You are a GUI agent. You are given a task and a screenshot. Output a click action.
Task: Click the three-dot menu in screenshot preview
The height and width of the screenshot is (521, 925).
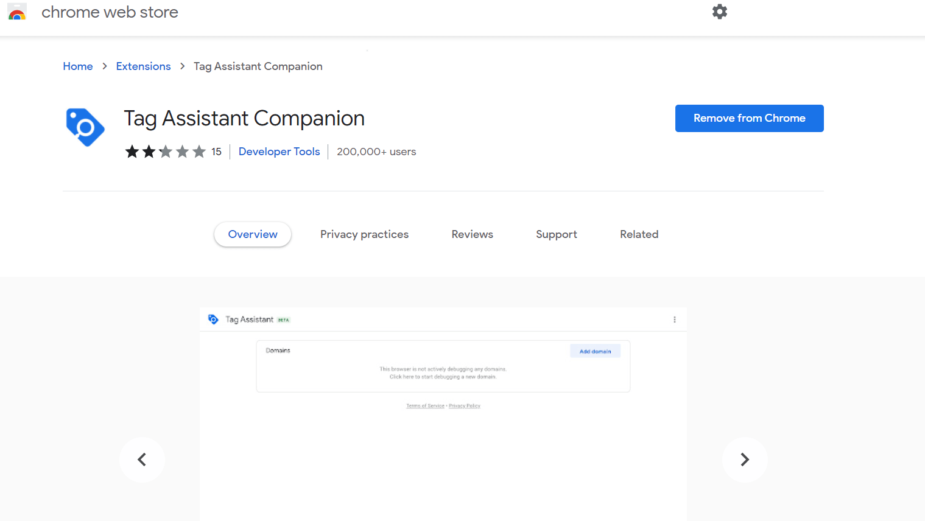click(675, 320)
